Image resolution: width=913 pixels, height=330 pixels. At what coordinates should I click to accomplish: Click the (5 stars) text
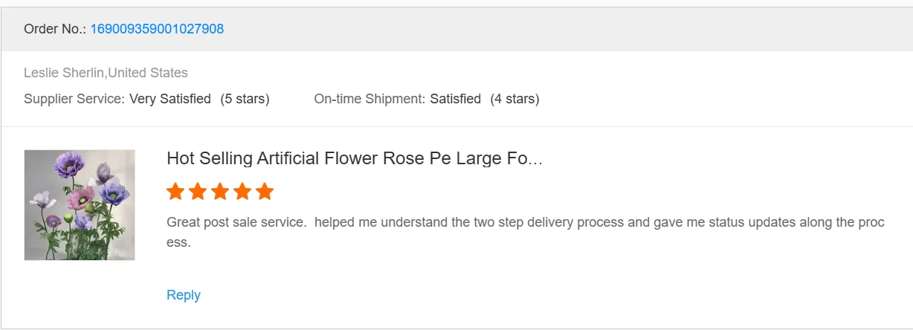click(245, 99)
